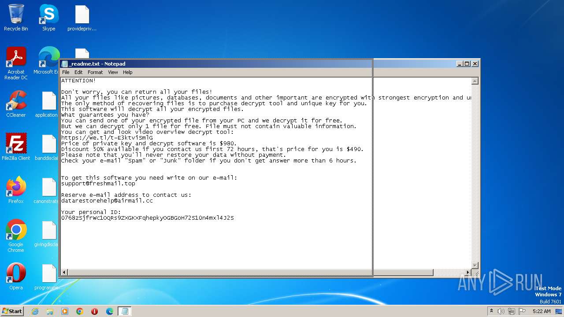Screen dimensions: 564x317
Task: Click the support@freshmail.top email text
Action: (x=98, y=184)
